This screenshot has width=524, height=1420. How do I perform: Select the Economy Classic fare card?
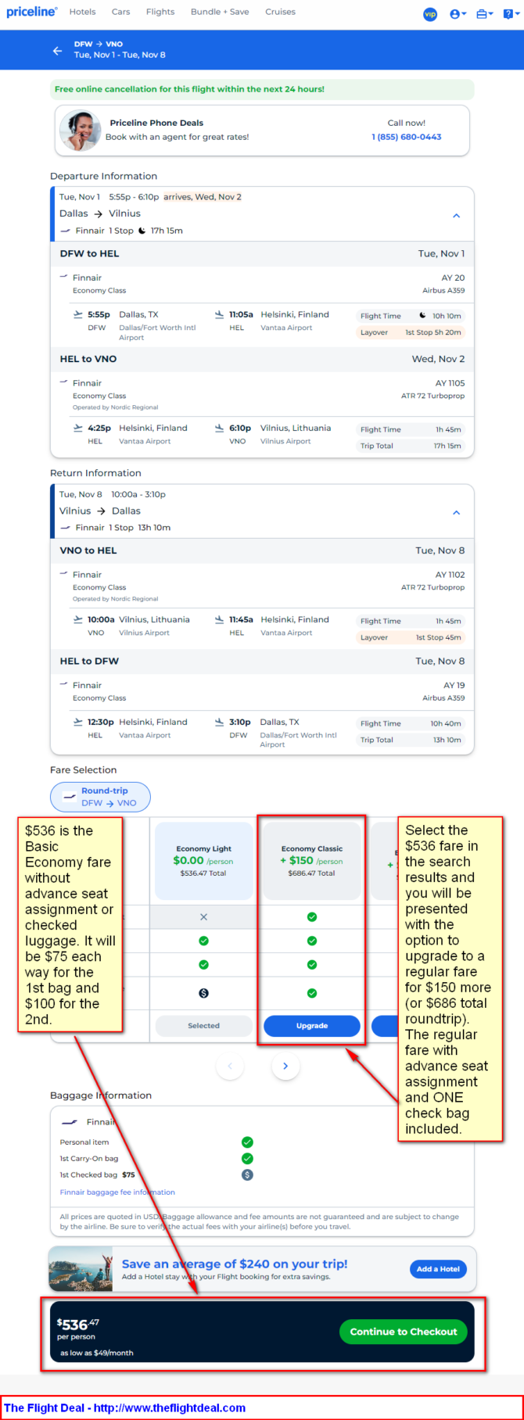[x=312, y=861]
